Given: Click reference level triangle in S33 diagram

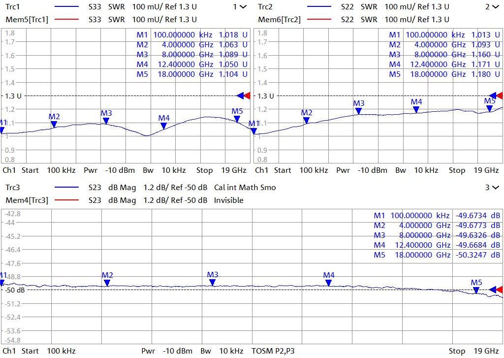Looking at the screenshot, I should point(247,96).
